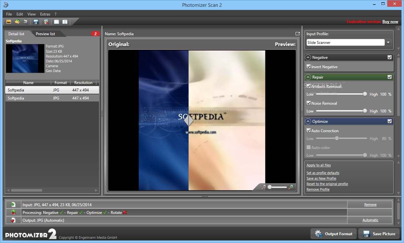Adjust the Auto Correction slider

tap(341, 138)
